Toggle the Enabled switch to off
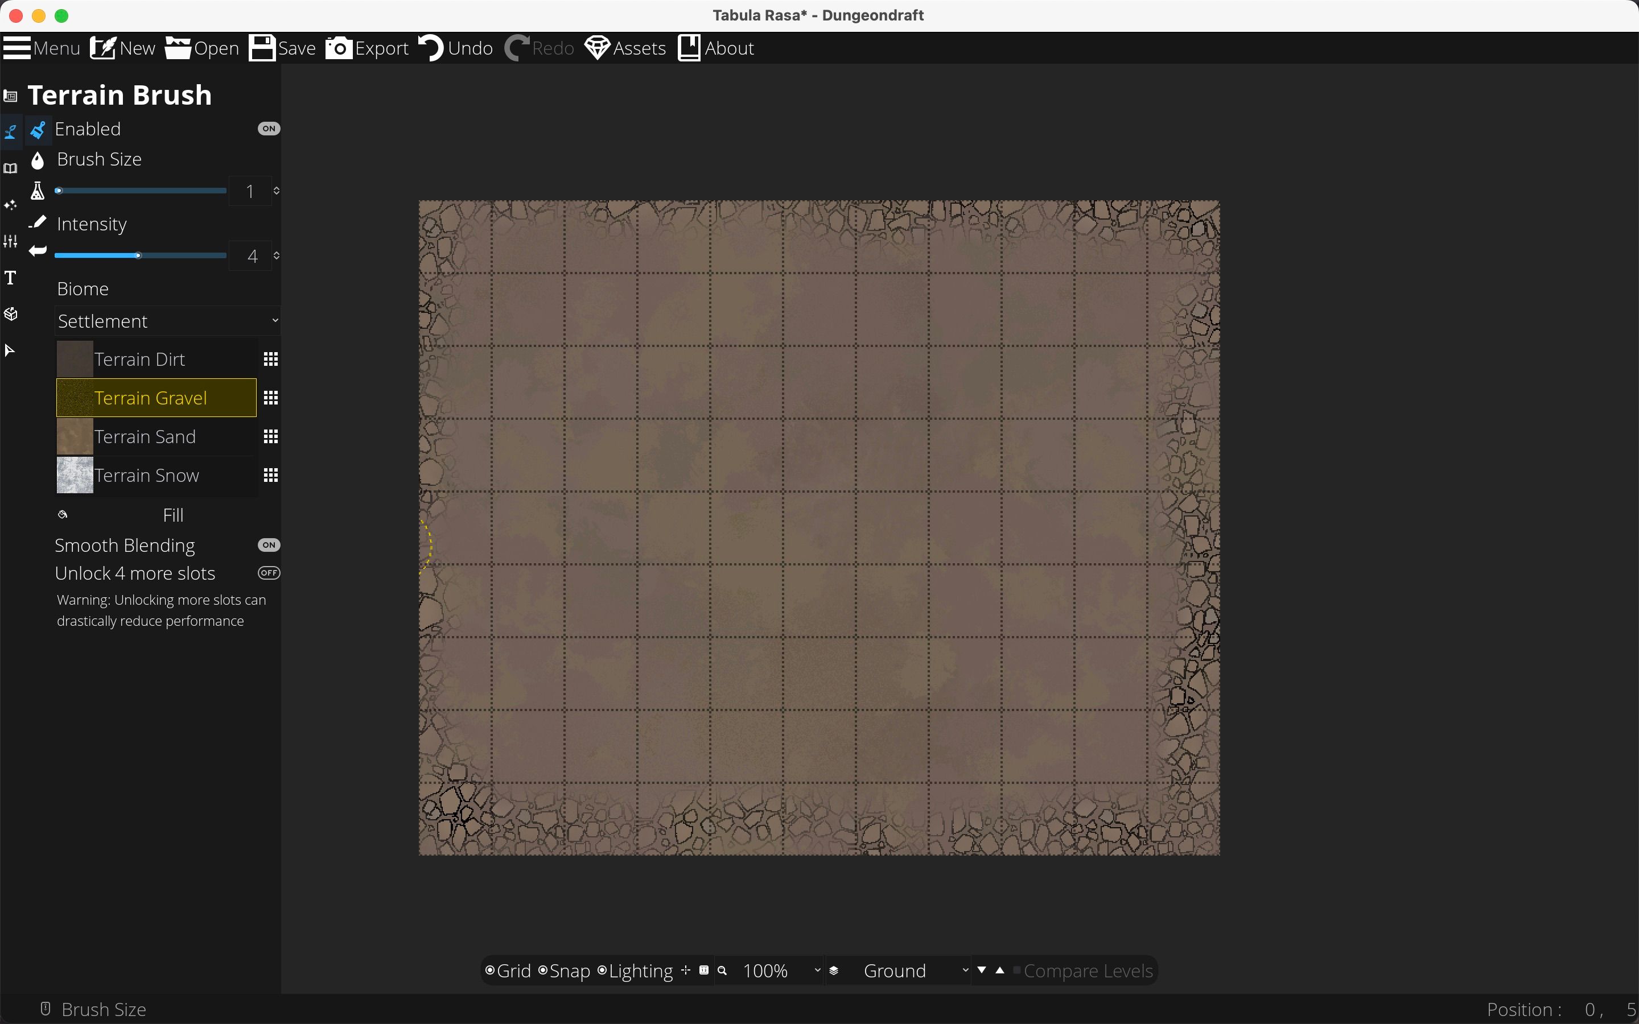Viewport: 1639px width, 1024px height. (267, 128)
